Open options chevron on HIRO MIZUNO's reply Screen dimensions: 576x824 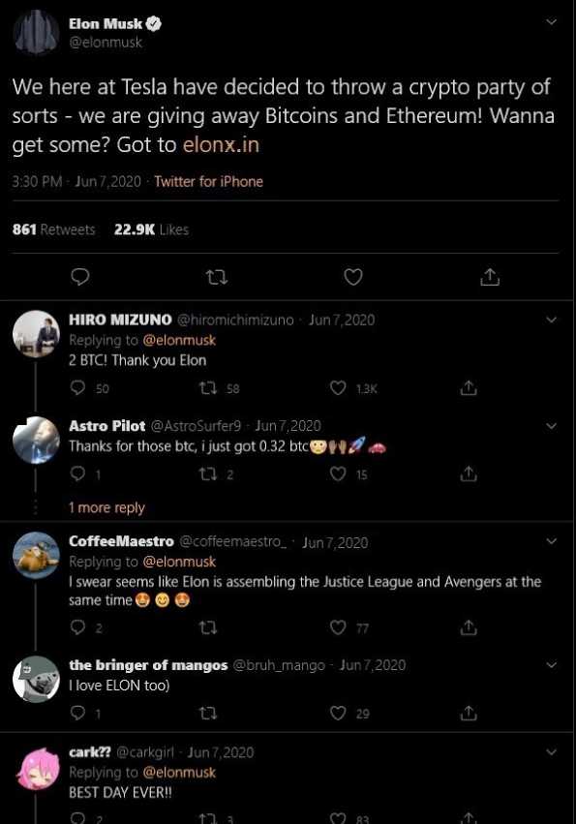pyautogui.click(x=551, y=320)
